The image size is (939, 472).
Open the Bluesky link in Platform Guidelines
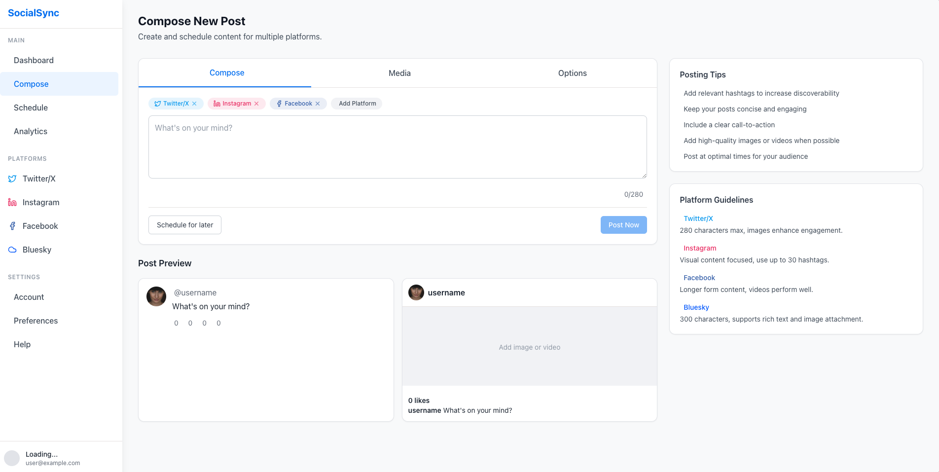(696, 307)
